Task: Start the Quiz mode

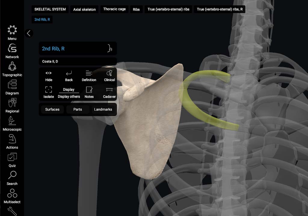Action: (12, 160)
